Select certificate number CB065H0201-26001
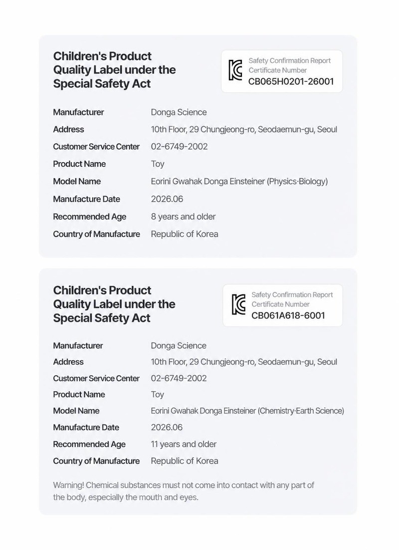 pyautogui.click(x=291, y=81)
